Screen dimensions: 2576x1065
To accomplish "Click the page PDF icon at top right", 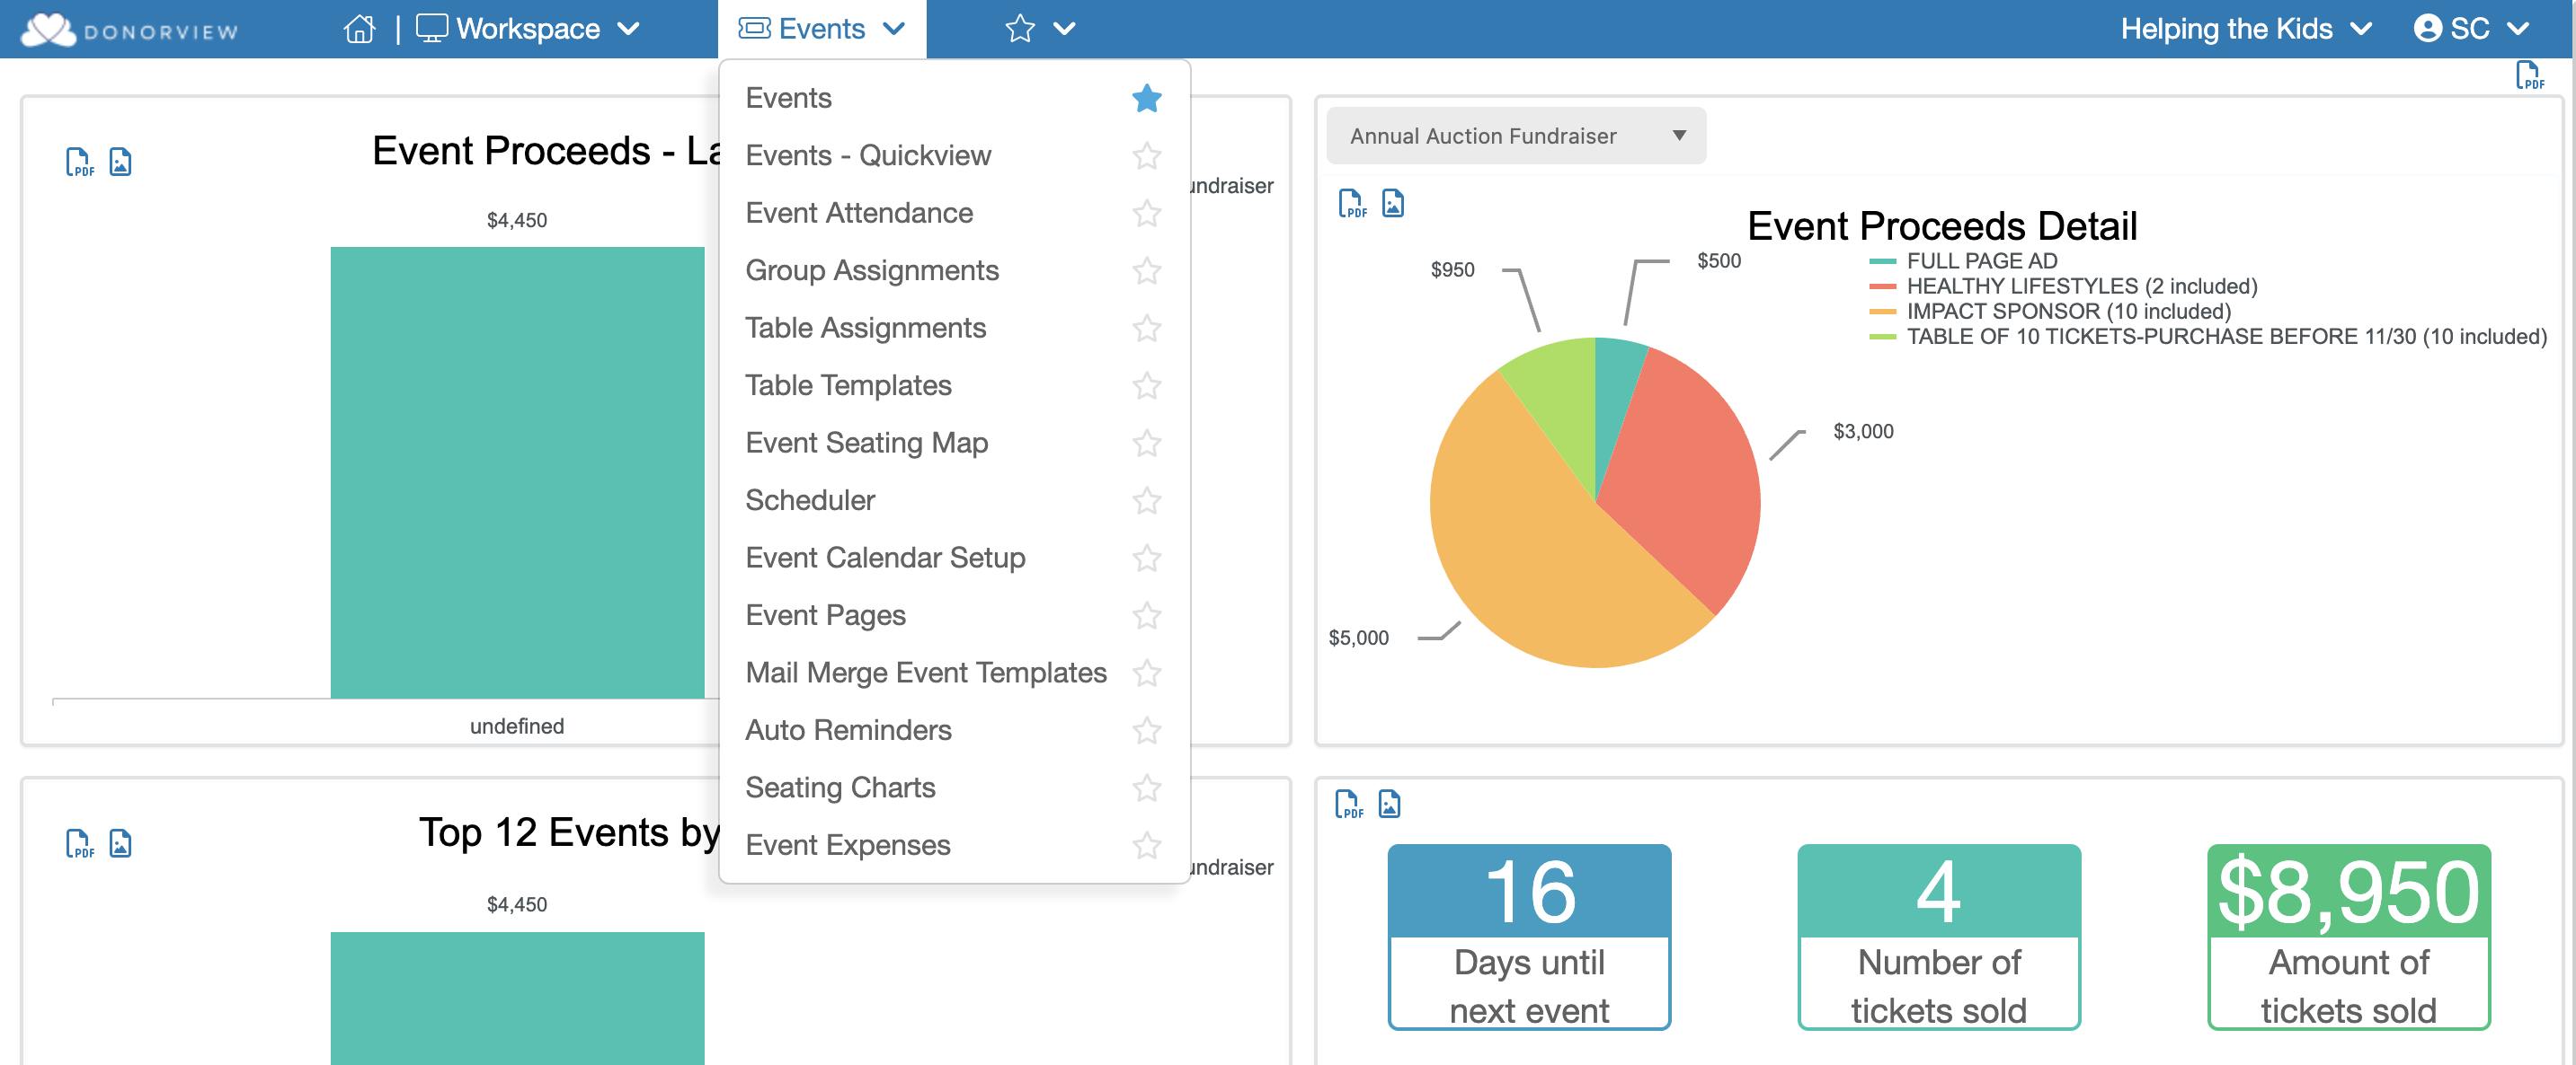I will pyautogui.click(x=2528, y=76).
